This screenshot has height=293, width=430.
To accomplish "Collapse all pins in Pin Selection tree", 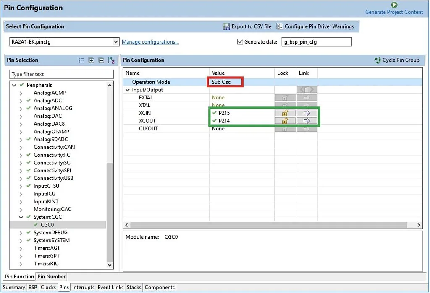I will tap(100, 60).
